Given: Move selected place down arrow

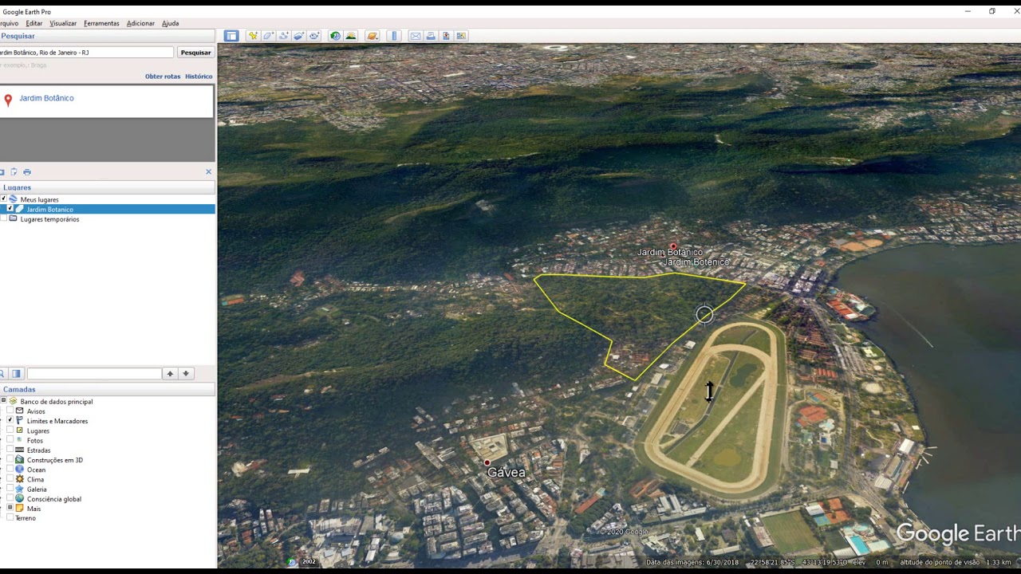Looking at the screenshot, I should (x=186, y=373).
